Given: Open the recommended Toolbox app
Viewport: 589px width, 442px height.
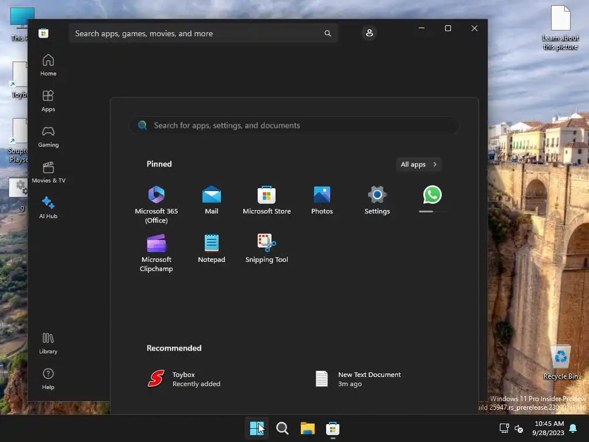Looking at the screenshot, I should pyautogui.click(x=184, y=379).
